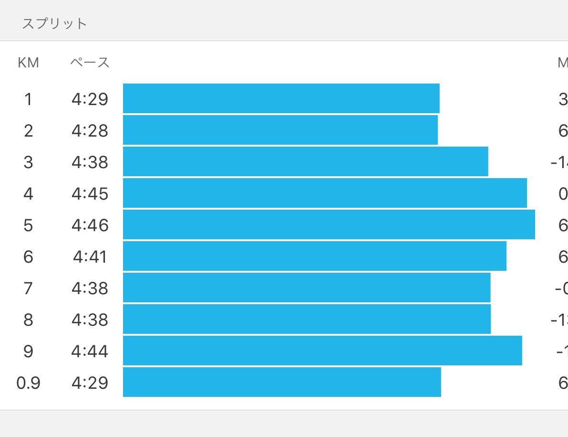
Task: Select the kilometer 6 split bar
Action: click(314, 256)
